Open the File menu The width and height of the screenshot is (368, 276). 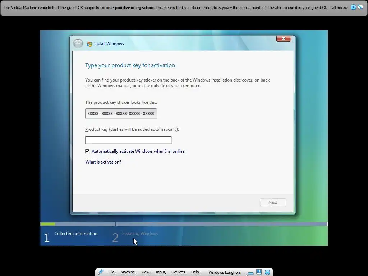tap(112, 272)
